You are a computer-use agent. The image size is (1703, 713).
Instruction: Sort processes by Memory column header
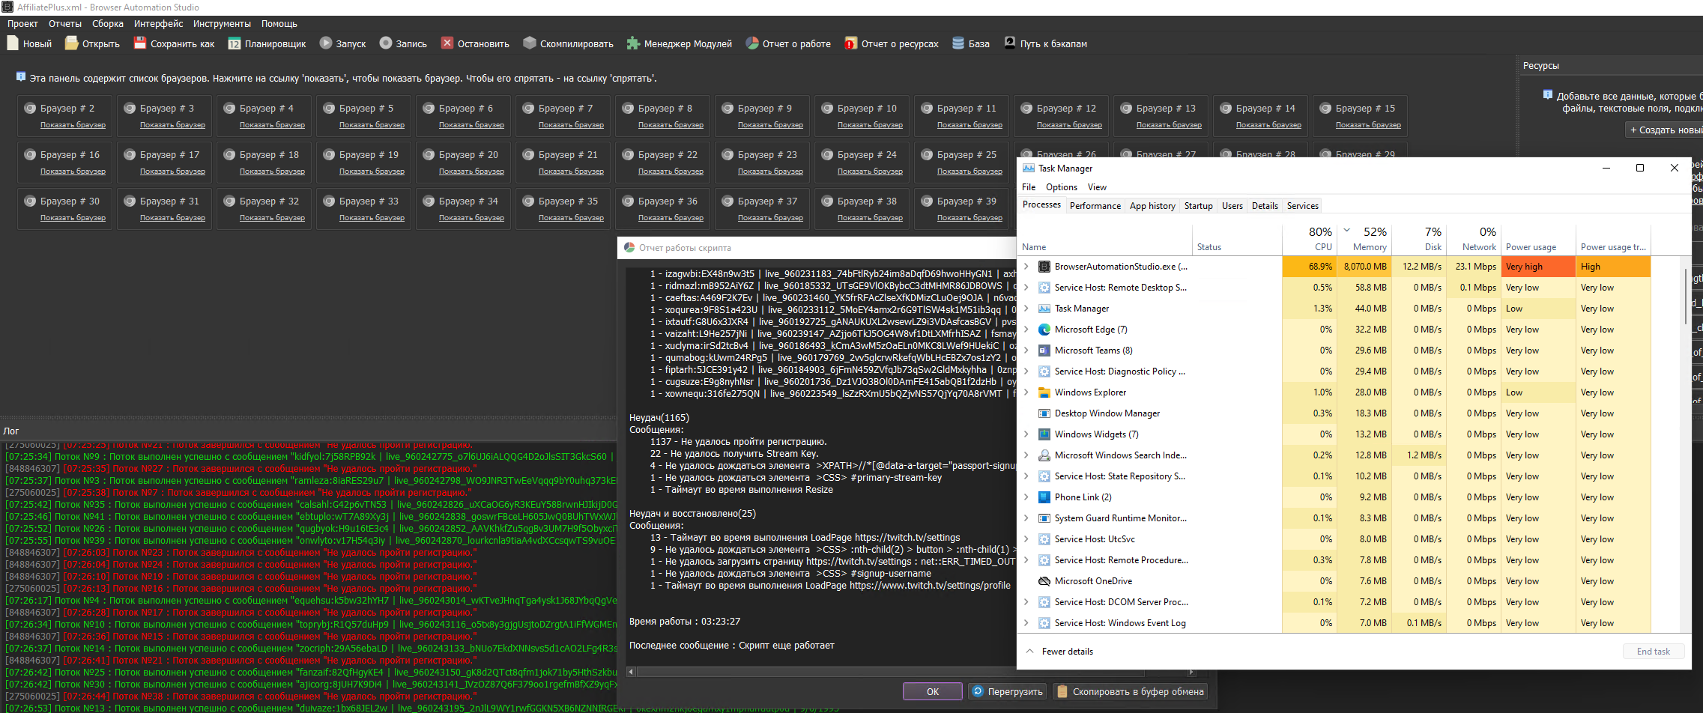(1369, 246)
